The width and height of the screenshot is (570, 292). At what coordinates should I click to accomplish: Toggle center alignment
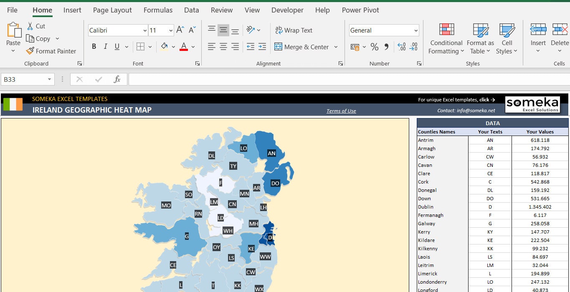(x=223, y=47)
